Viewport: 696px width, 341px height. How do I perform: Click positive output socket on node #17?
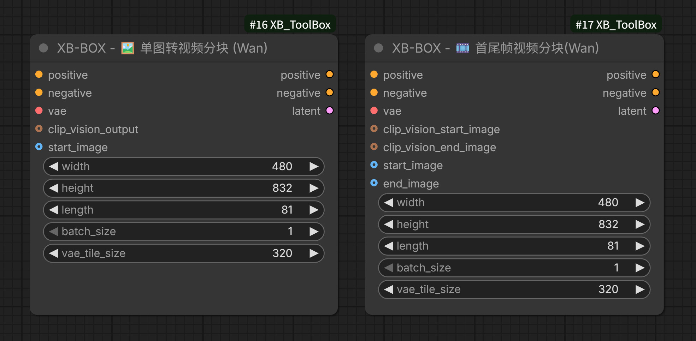[656, 74]
